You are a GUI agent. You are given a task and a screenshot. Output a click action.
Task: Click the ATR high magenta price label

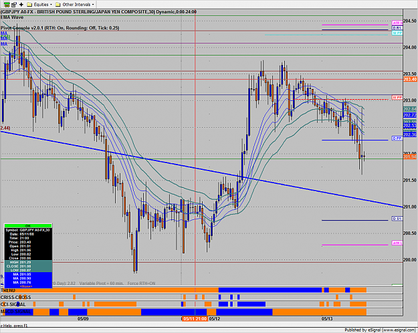[397, 23]
